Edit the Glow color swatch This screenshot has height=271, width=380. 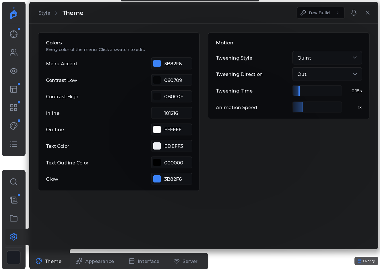(x=157, y=179)
